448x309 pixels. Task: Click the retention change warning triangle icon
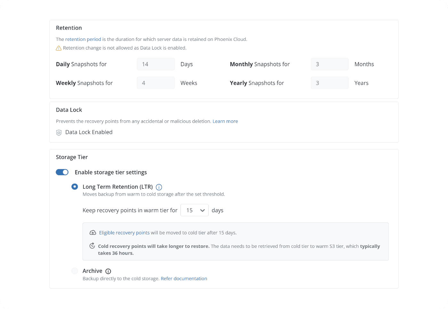click(59, 48)
